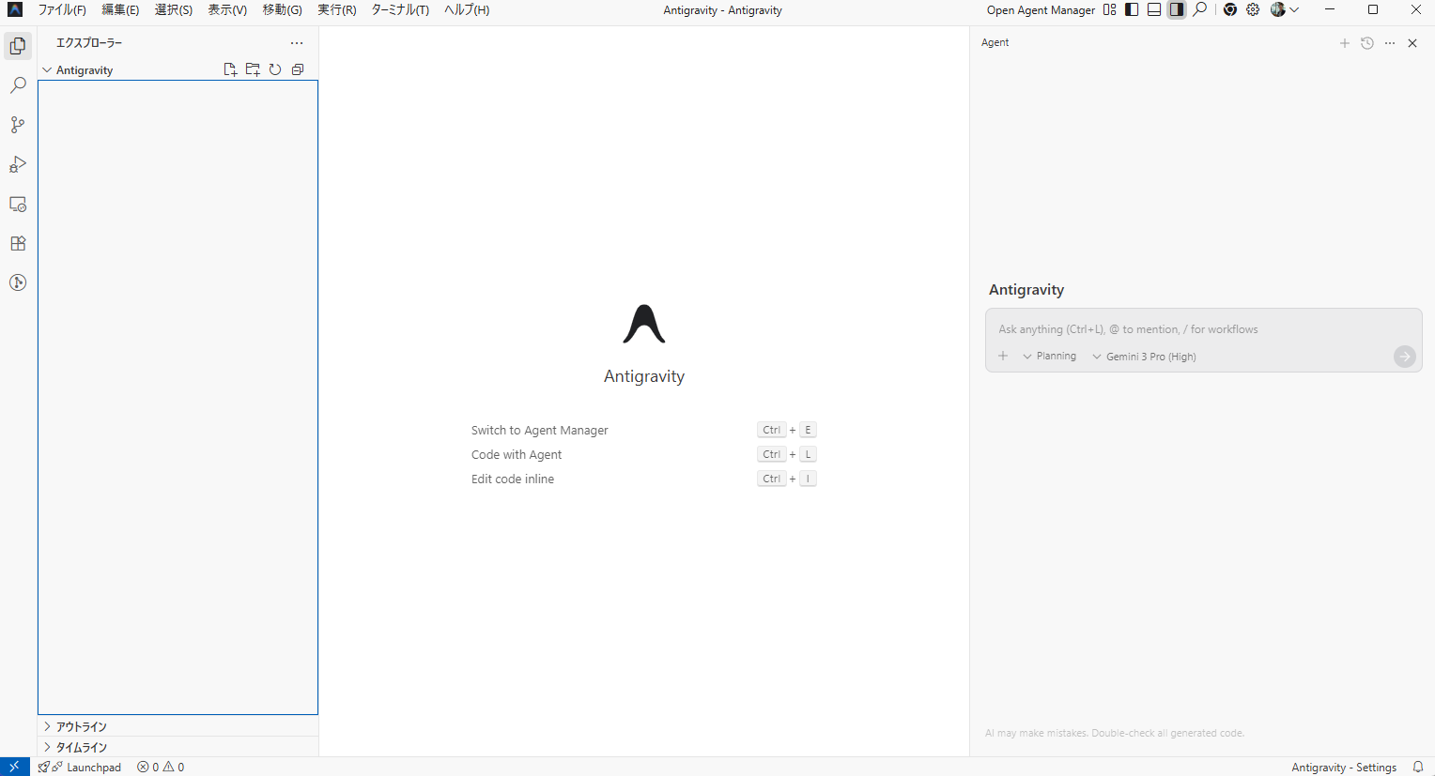Open the Remote Explorer view
This screenshot has height=776, width=1435.
coord(18,204)
